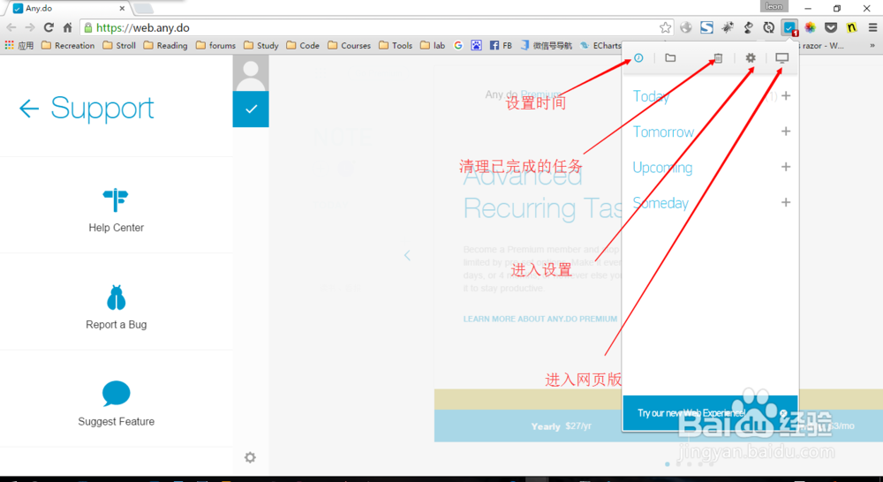Click the blue checkmark tasks button
Viewport: 883px width, 482px height.
point(251,109)
